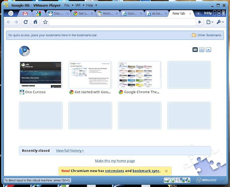Click the VMware Player title bar icon
The height and width of the screenshot is (187, 230).
[x=6, y=5]
